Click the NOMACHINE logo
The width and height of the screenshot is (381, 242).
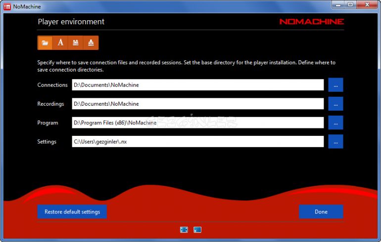coord(312,22)
